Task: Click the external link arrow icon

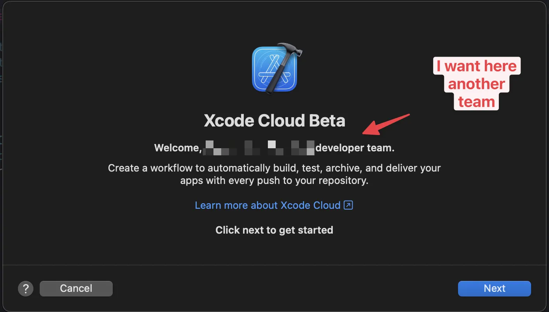Action: (349, 205)
